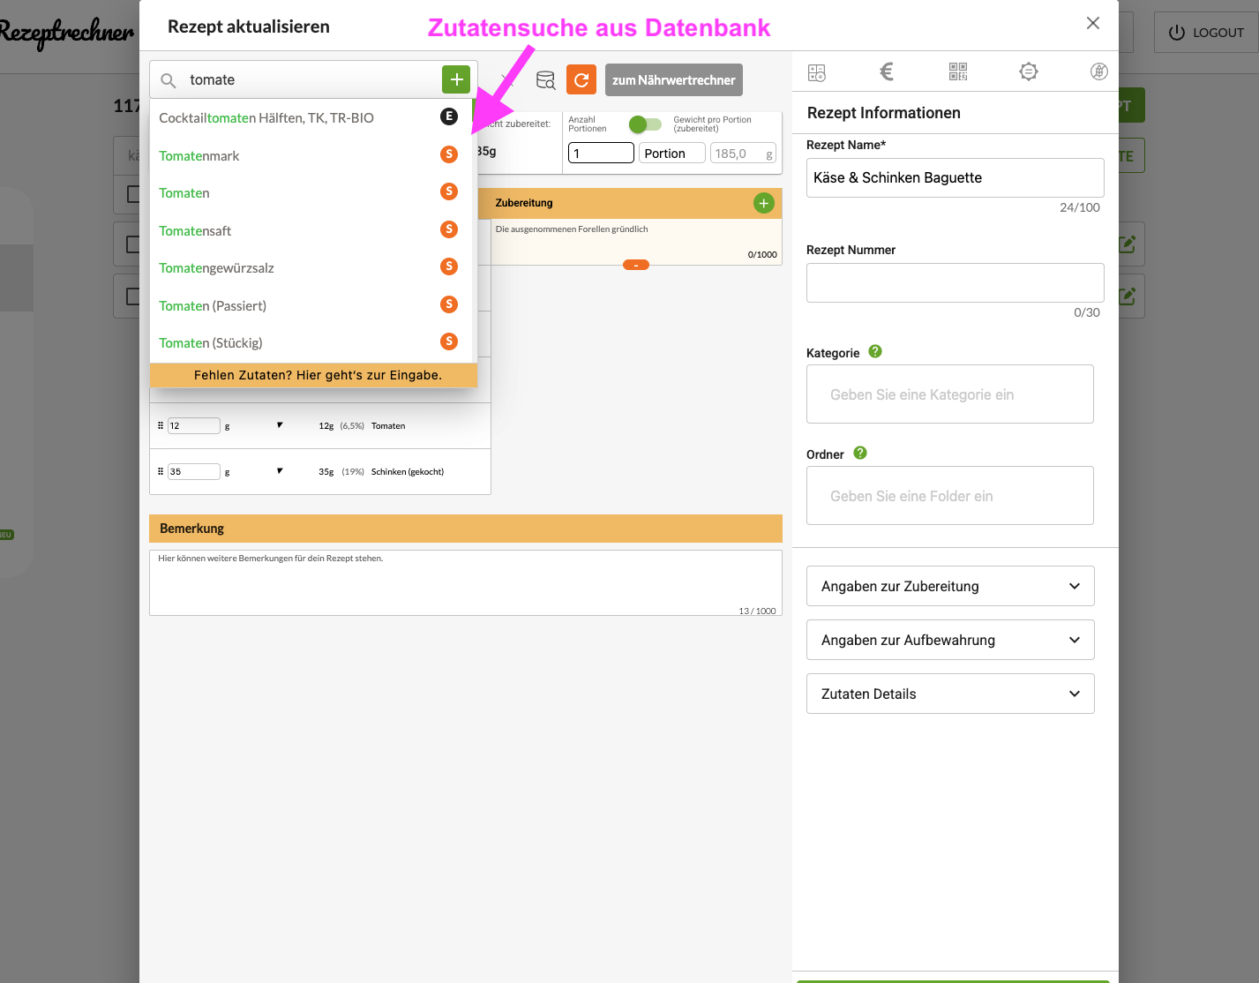Click the green plus button beside the search field
Screen dimensions: 1259x983
click(x=456, y=79)
